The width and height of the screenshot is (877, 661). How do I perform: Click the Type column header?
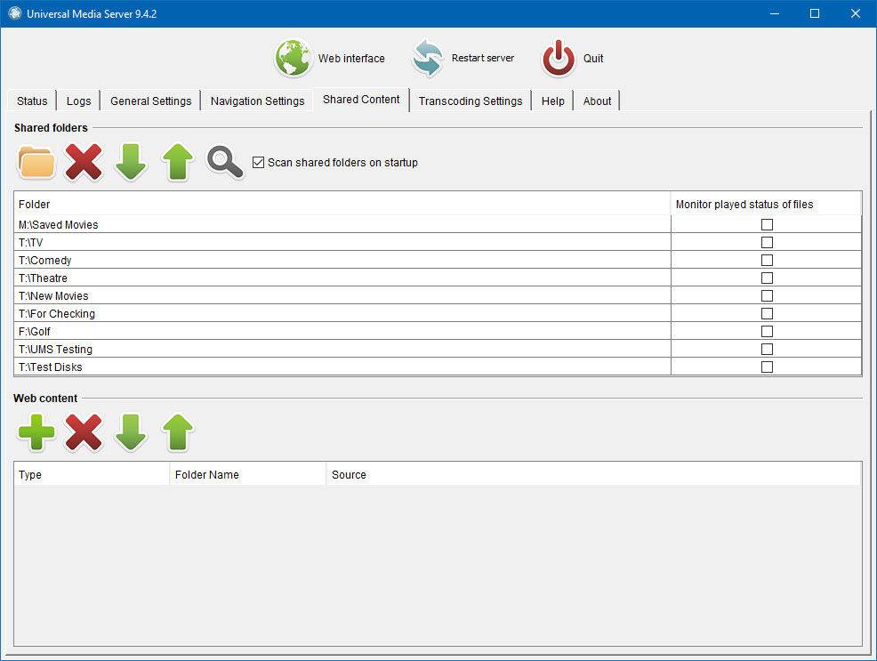[x=92, y=474]
